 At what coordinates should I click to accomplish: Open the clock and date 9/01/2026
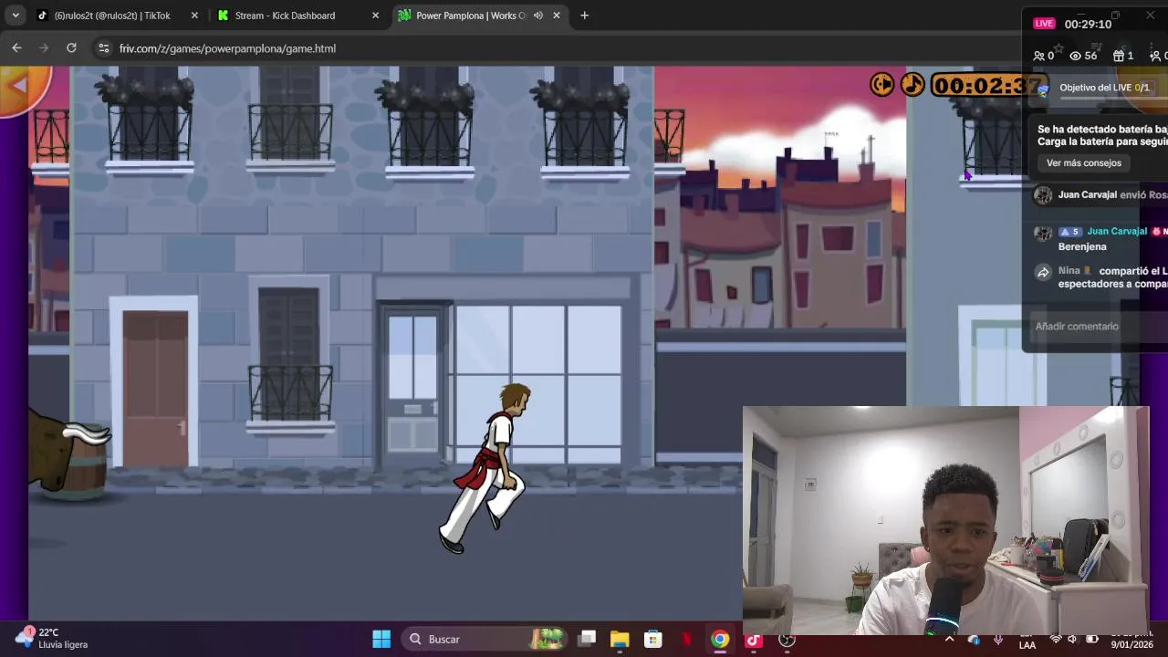coord(1131,640)
